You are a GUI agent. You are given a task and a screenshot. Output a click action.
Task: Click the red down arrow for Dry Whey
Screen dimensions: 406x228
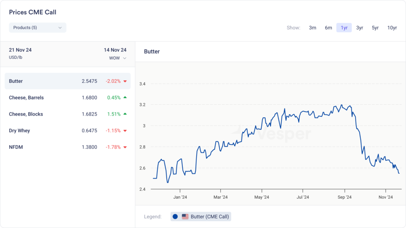[x=125, y=131]
